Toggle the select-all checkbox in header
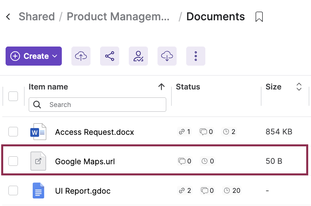Image resolution: width=311 pixels, height=206 pixels. click(13, 96)
